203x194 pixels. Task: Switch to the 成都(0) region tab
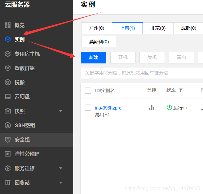click(188, 28)
